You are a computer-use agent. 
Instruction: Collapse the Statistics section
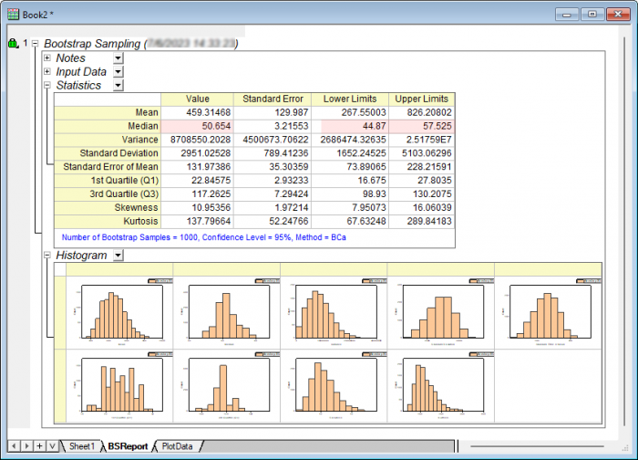pos(47,85)
